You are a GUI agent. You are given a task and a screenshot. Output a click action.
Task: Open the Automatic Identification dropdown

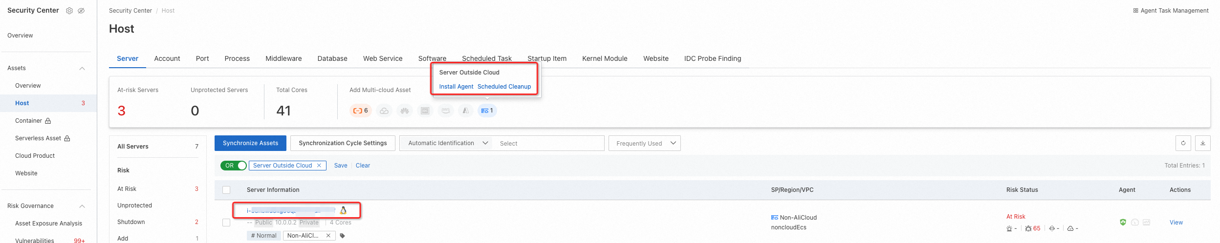446,143
